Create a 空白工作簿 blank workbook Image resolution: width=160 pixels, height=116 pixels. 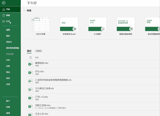coord(40,26)
